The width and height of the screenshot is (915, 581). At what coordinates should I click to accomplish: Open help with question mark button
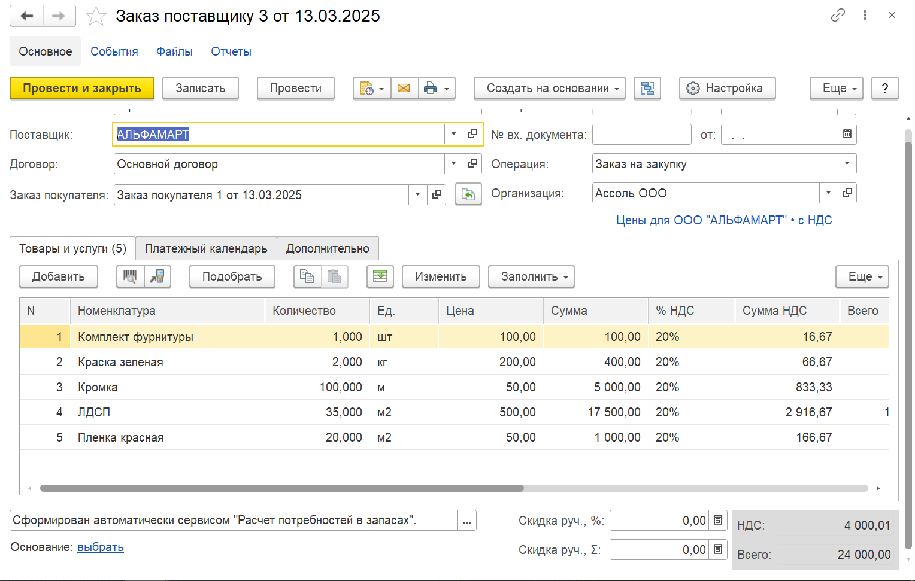[885, 88]
